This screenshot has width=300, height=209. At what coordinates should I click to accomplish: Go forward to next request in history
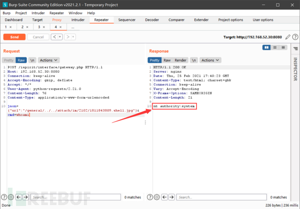coord(68,37)
